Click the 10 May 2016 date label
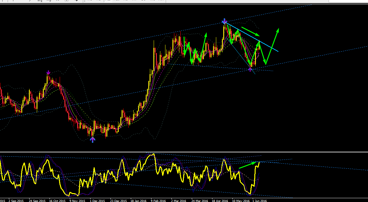This screenshot has width=368, height=202. [241, 201]
